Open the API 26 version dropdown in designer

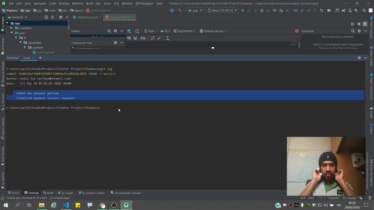click(165, 31)
